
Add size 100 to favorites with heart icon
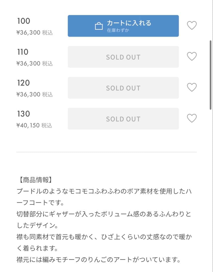point(192,25)
